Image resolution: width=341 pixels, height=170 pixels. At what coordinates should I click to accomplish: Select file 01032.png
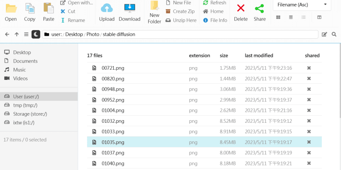pos(204,121)
